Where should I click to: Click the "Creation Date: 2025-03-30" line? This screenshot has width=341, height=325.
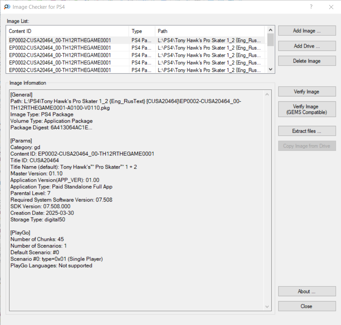click(42, 213)
